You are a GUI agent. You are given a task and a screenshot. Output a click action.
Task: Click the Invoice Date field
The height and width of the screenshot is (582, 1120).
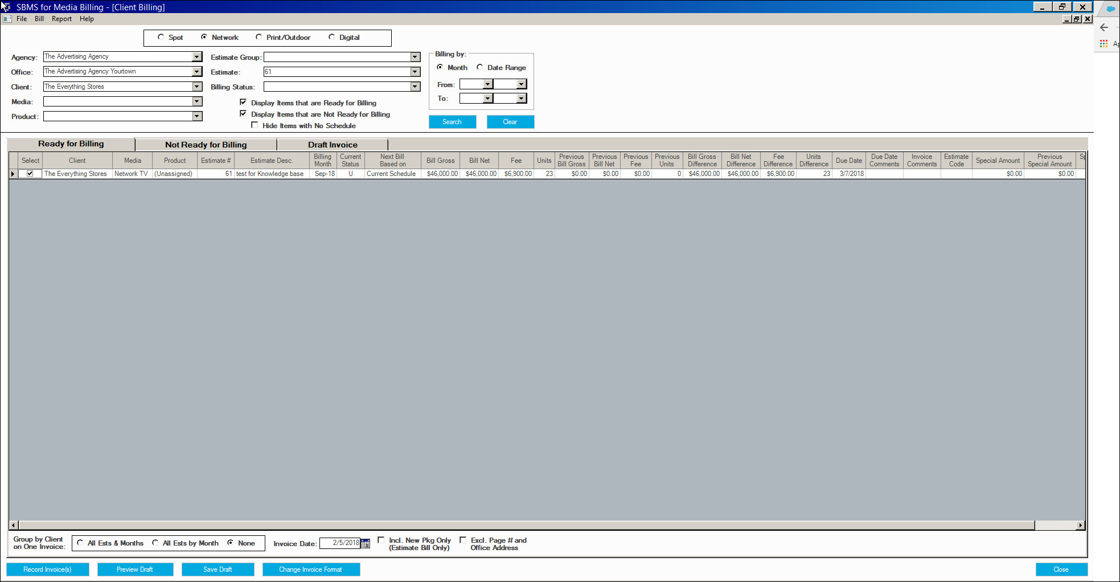point(340,543)
